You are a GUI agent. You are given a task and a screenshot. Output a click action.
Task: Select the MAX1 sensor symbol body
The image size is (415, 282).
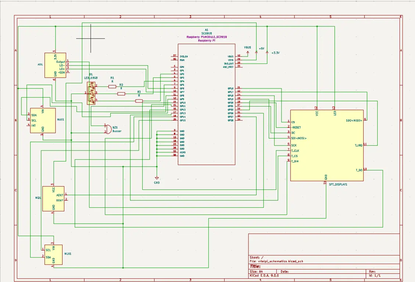click(43, 120)
